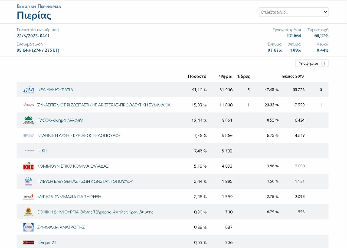Click the valid votes value 97,67%
Viewport: 347px width, 248px height.
click(275, 50)
